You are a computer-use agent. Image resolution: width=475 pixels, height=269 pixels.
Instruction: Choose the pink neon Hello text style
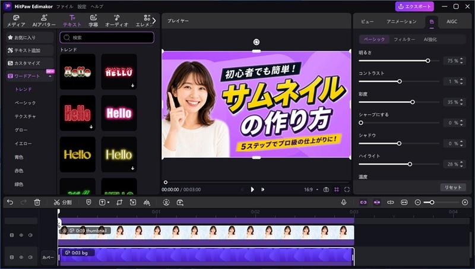pos(119,113)
